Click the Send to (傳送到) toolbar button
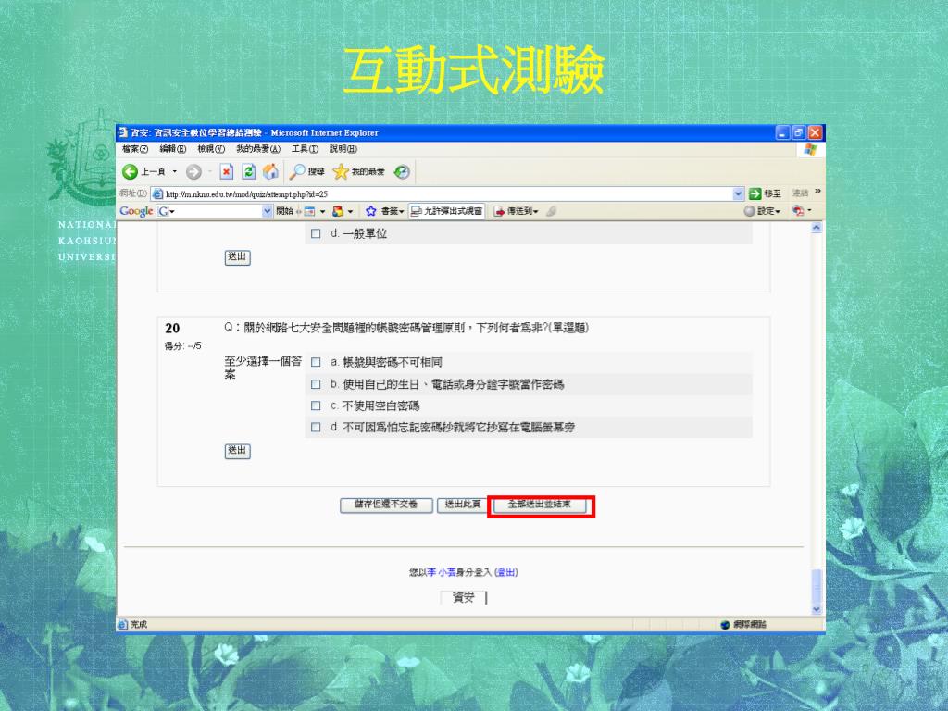This screenshot has height=711, width=948. (x=516, y=211)
